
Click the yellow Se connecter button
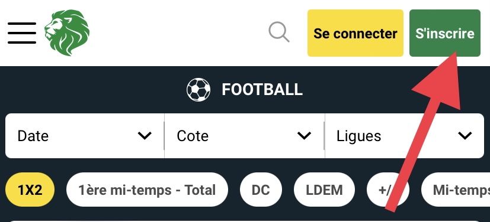(356, 33)
